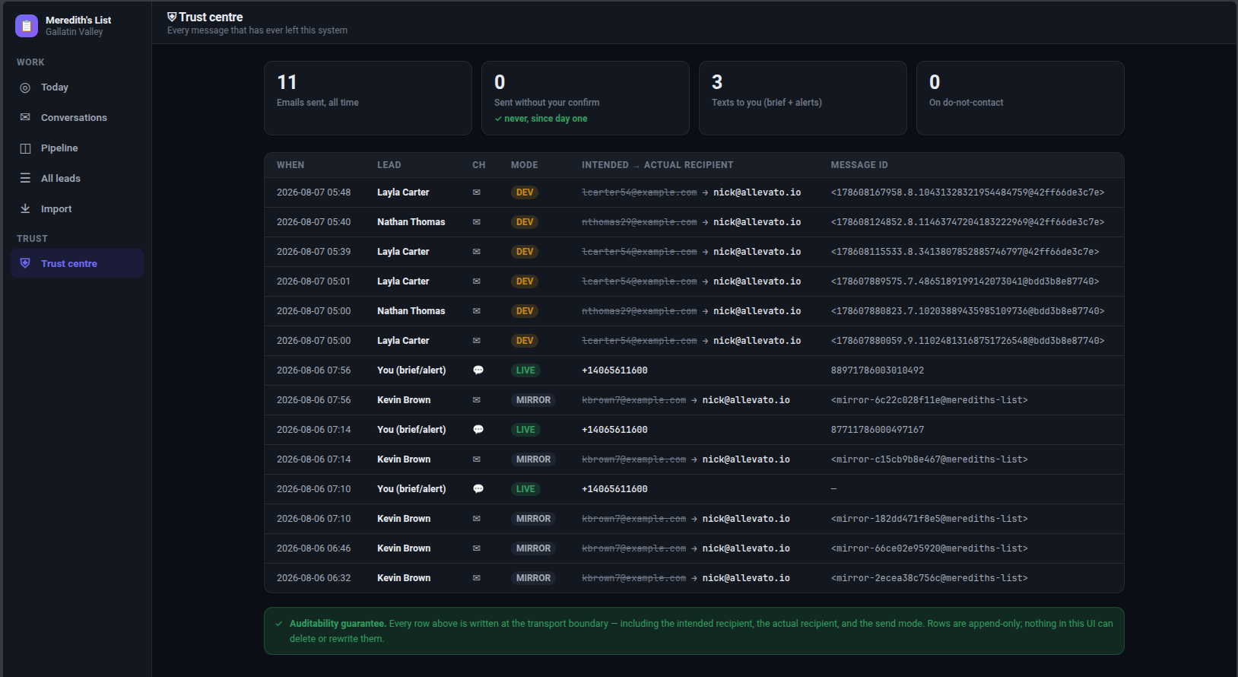Click the shield icon in Trust centre header

172,17
